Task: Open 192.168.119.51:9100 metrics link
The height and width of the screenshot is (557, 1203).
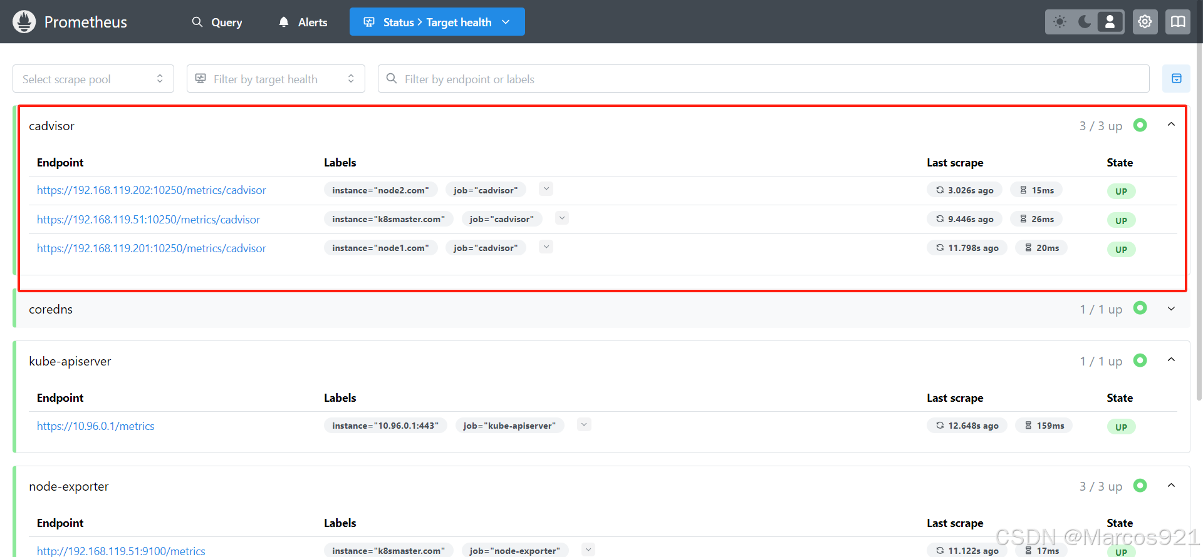Action: click(121, 551)
